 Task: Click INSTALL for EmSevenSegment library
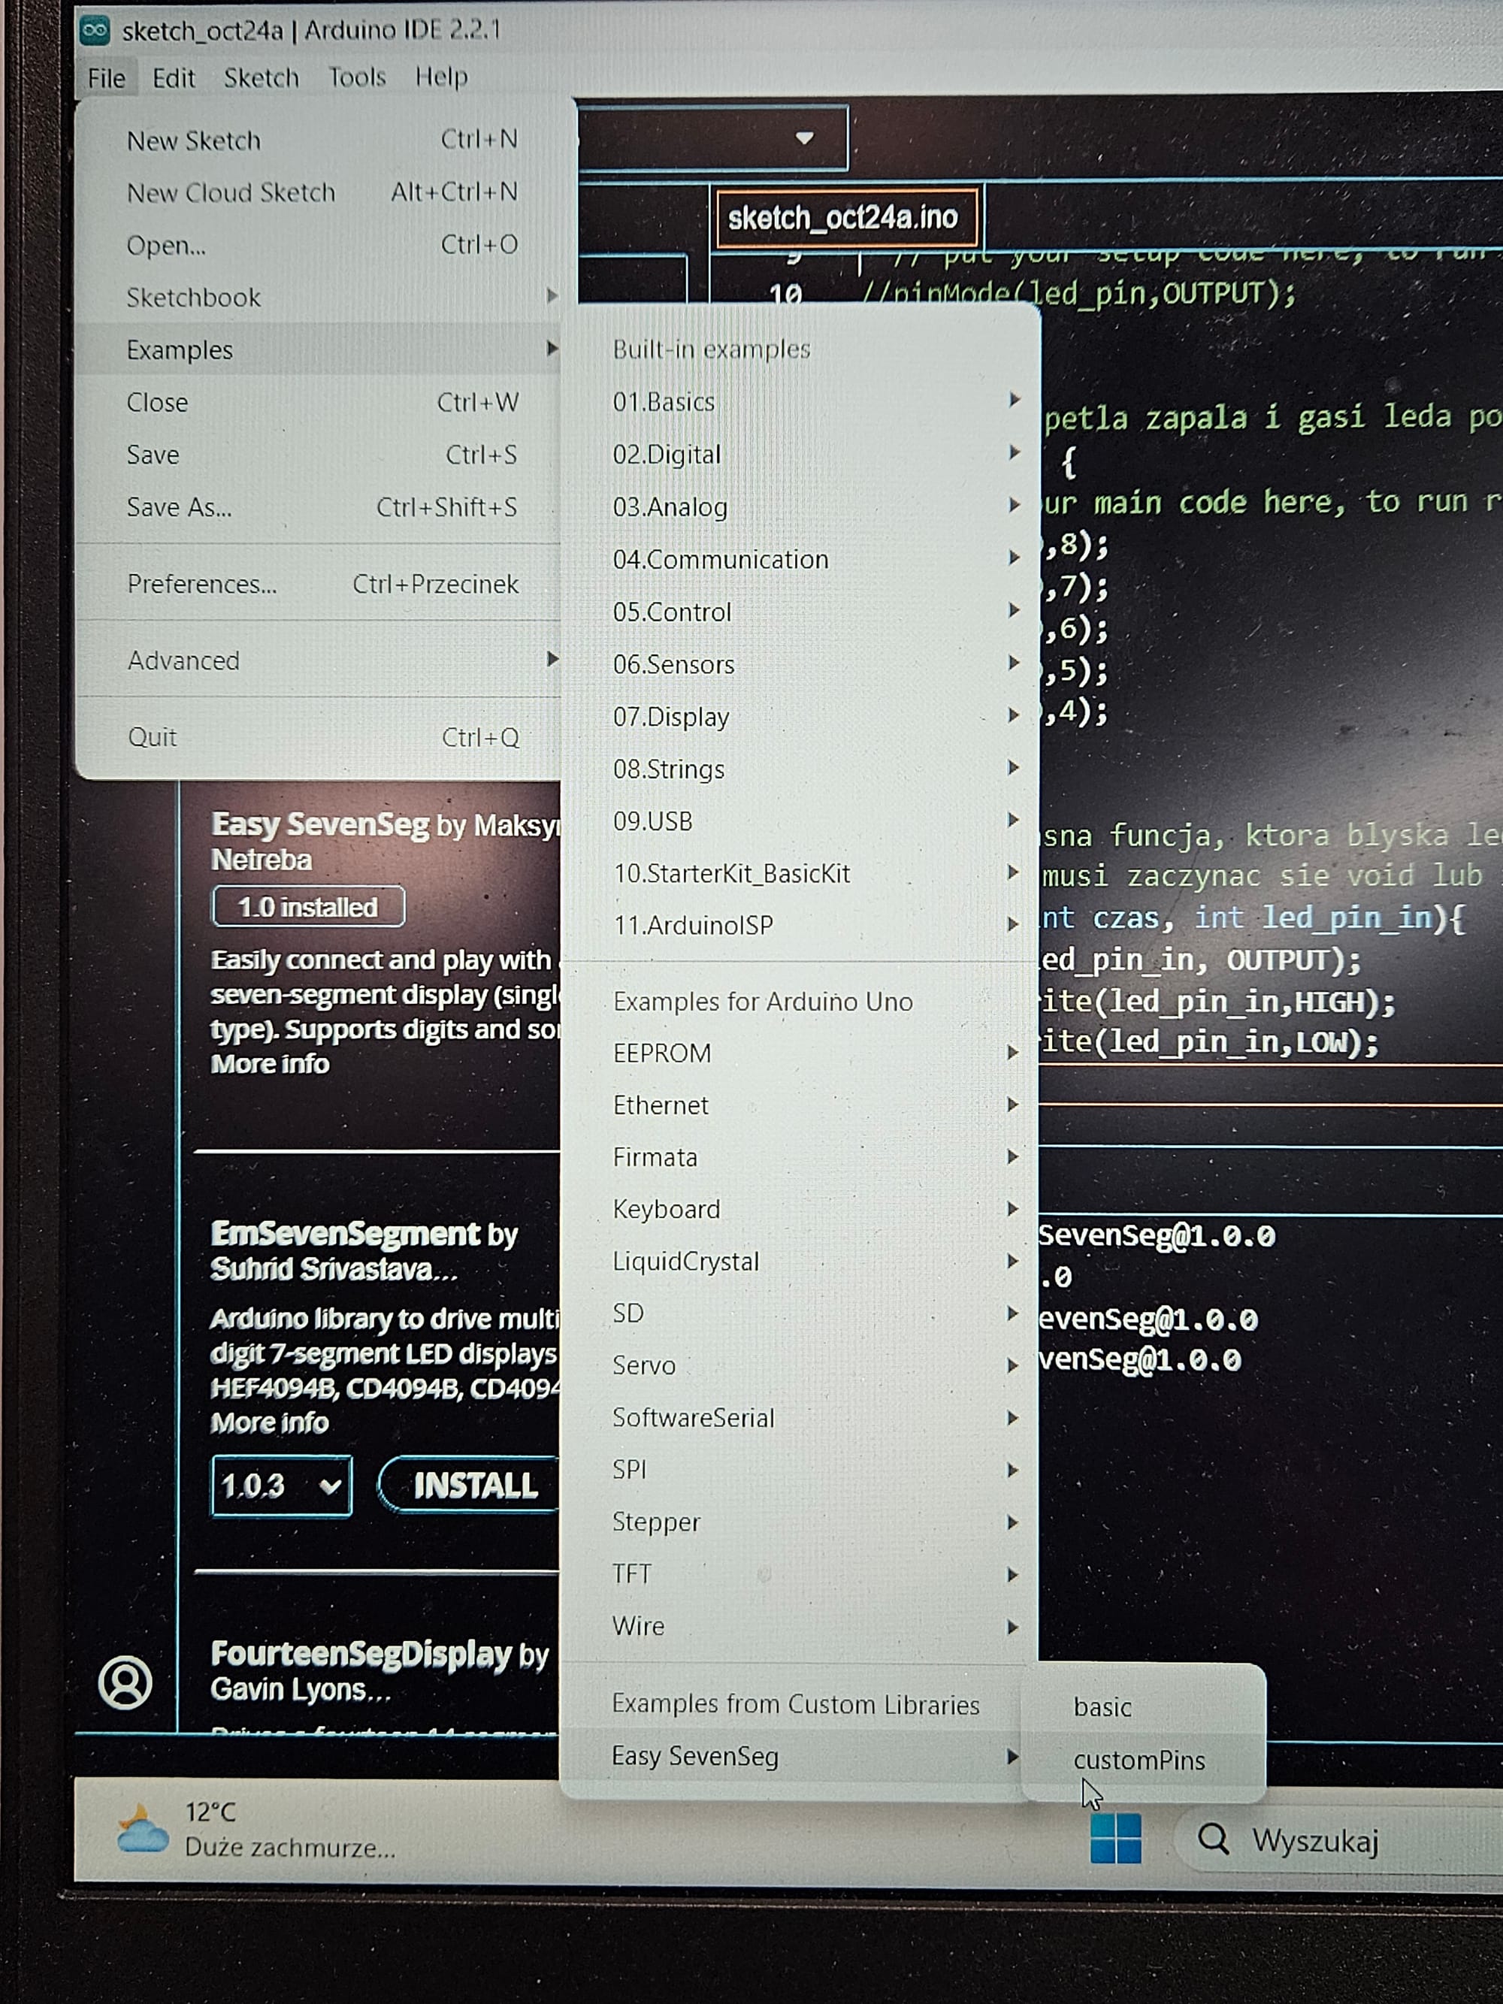469,1486
